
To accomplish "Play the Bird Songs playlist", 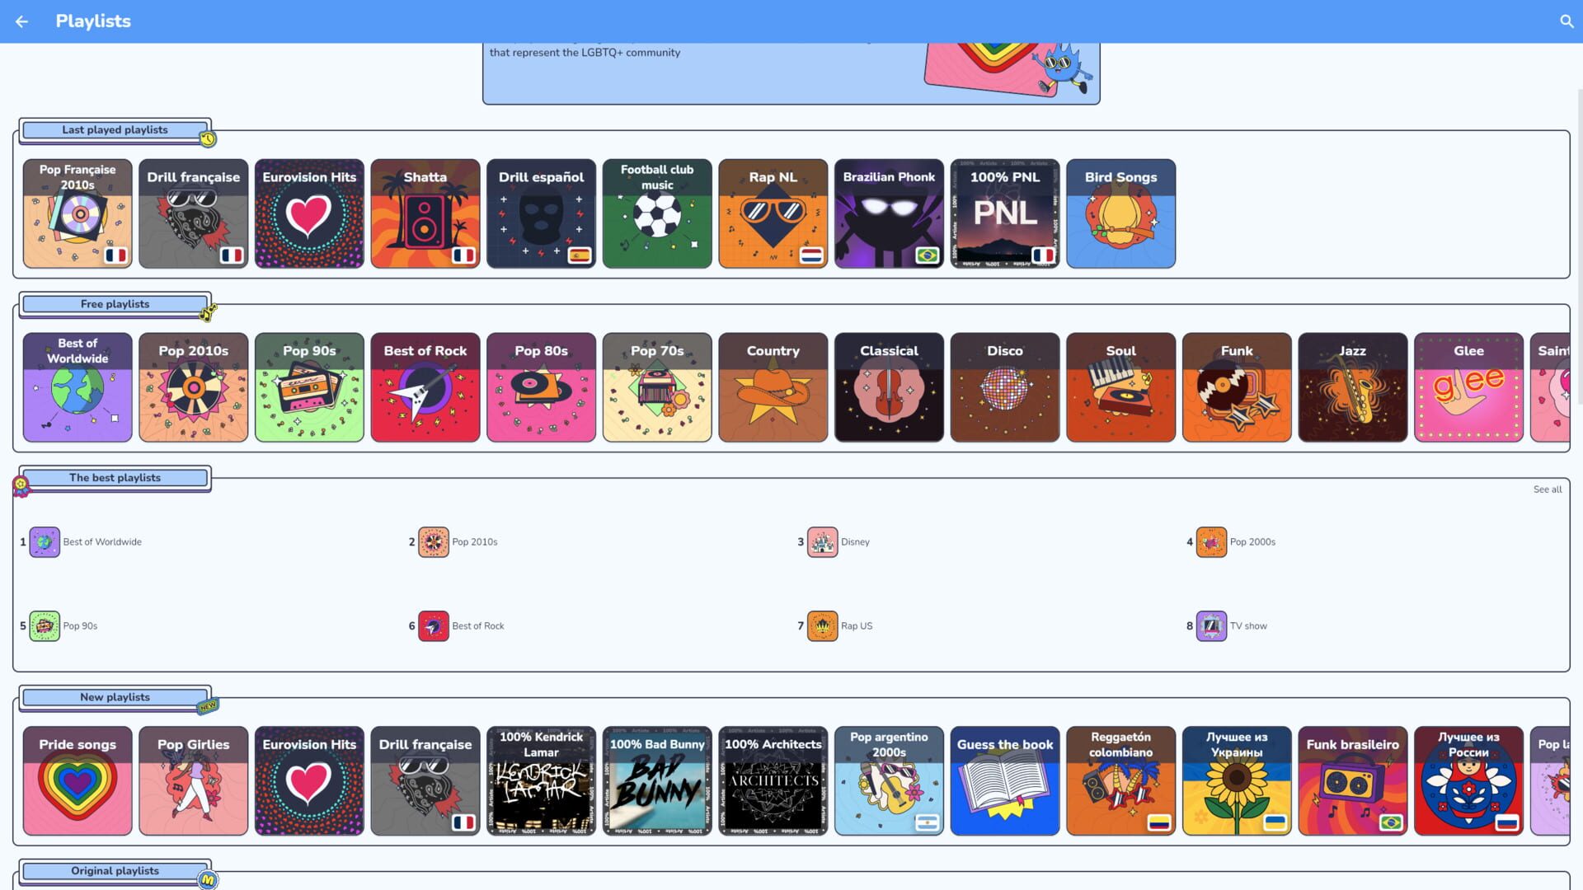I will (x=1120, y=213).
